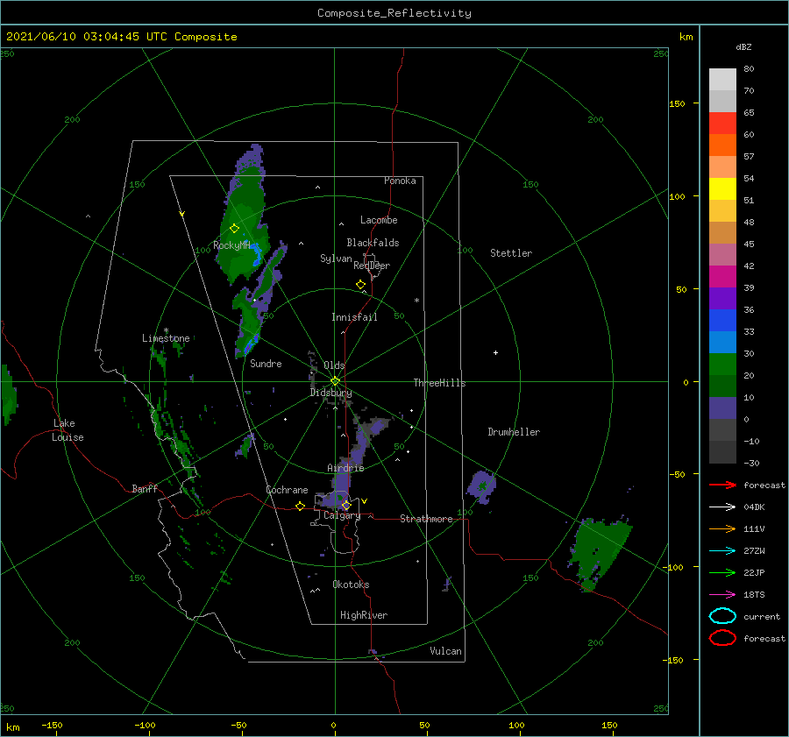Click the Stettler label
789x737 pixels.
point(511,253)
